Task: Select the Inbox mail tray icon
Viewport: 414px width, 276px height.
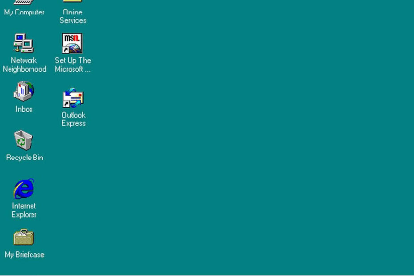Action: click(x=24, y=91)
